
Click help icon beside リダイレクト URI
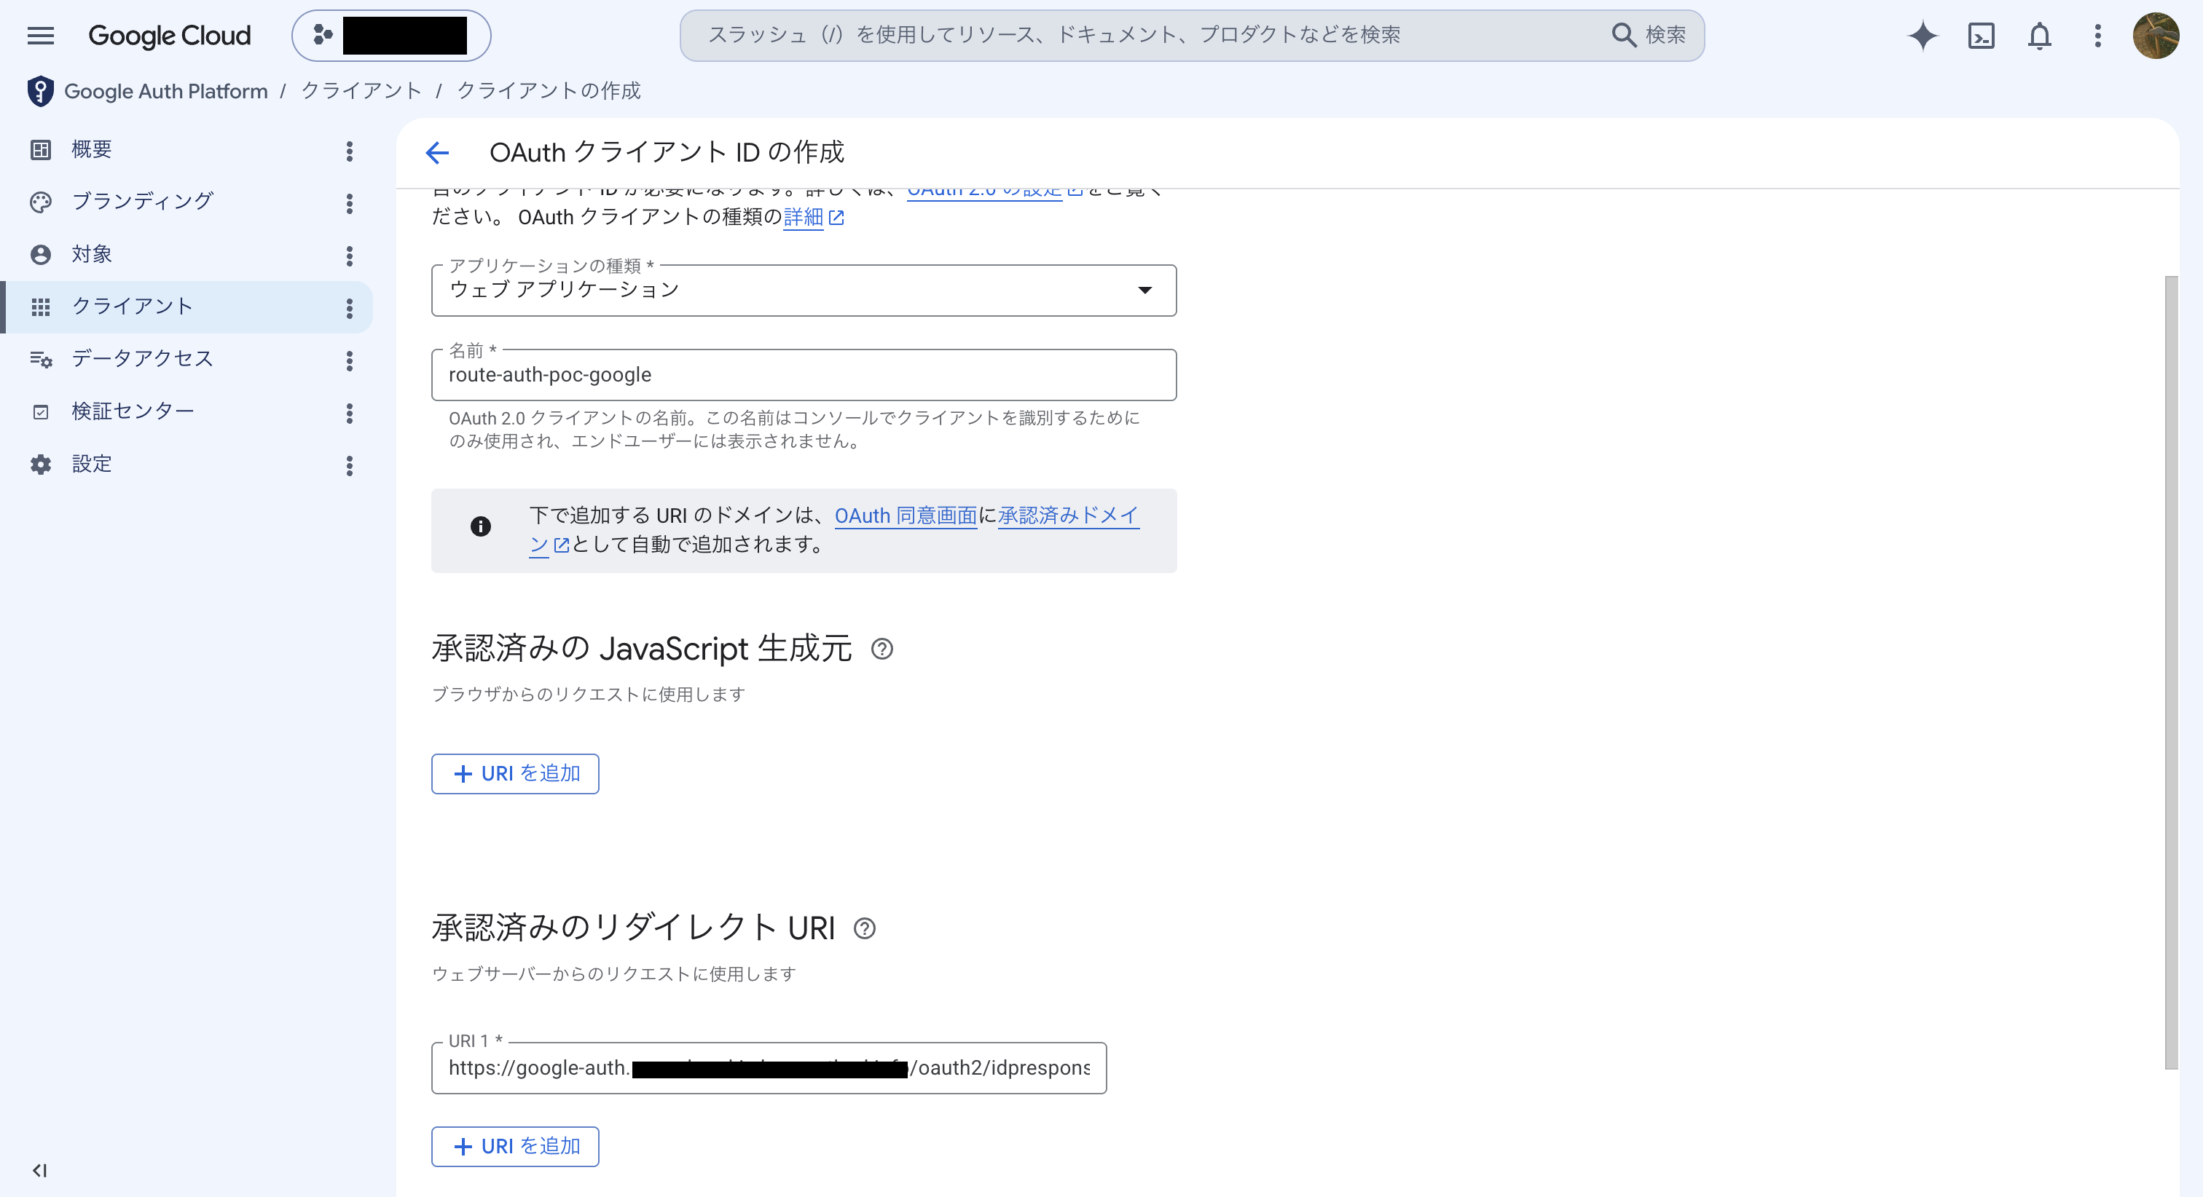865,928
